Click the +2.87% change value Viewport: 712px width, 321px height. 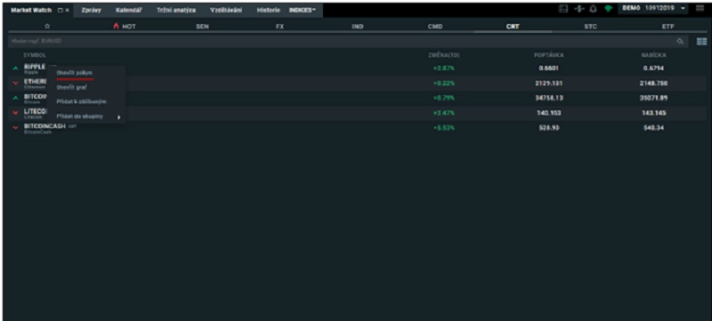(443, 68)
